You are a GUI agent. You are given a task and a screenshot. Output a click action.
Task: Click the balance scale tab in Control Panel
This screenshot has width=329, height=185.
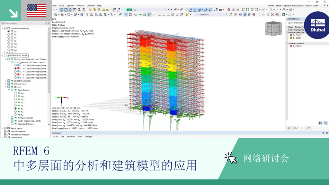point(295,128)
